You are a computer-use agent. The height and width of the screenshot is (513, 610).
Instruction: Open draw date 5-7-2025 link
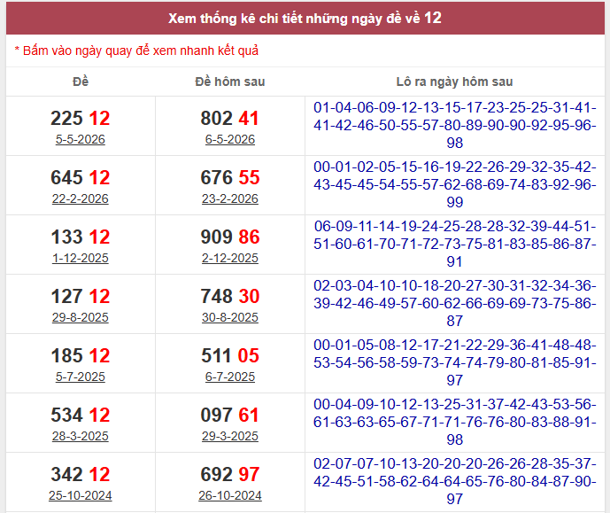tap(81, 377)
